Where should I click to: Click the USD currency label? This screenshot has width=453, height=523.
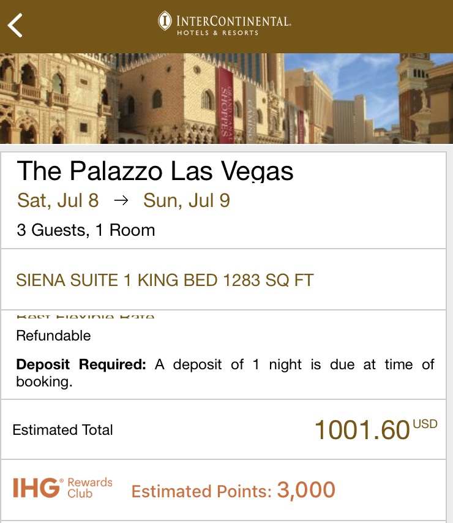[x=425, y=424]
